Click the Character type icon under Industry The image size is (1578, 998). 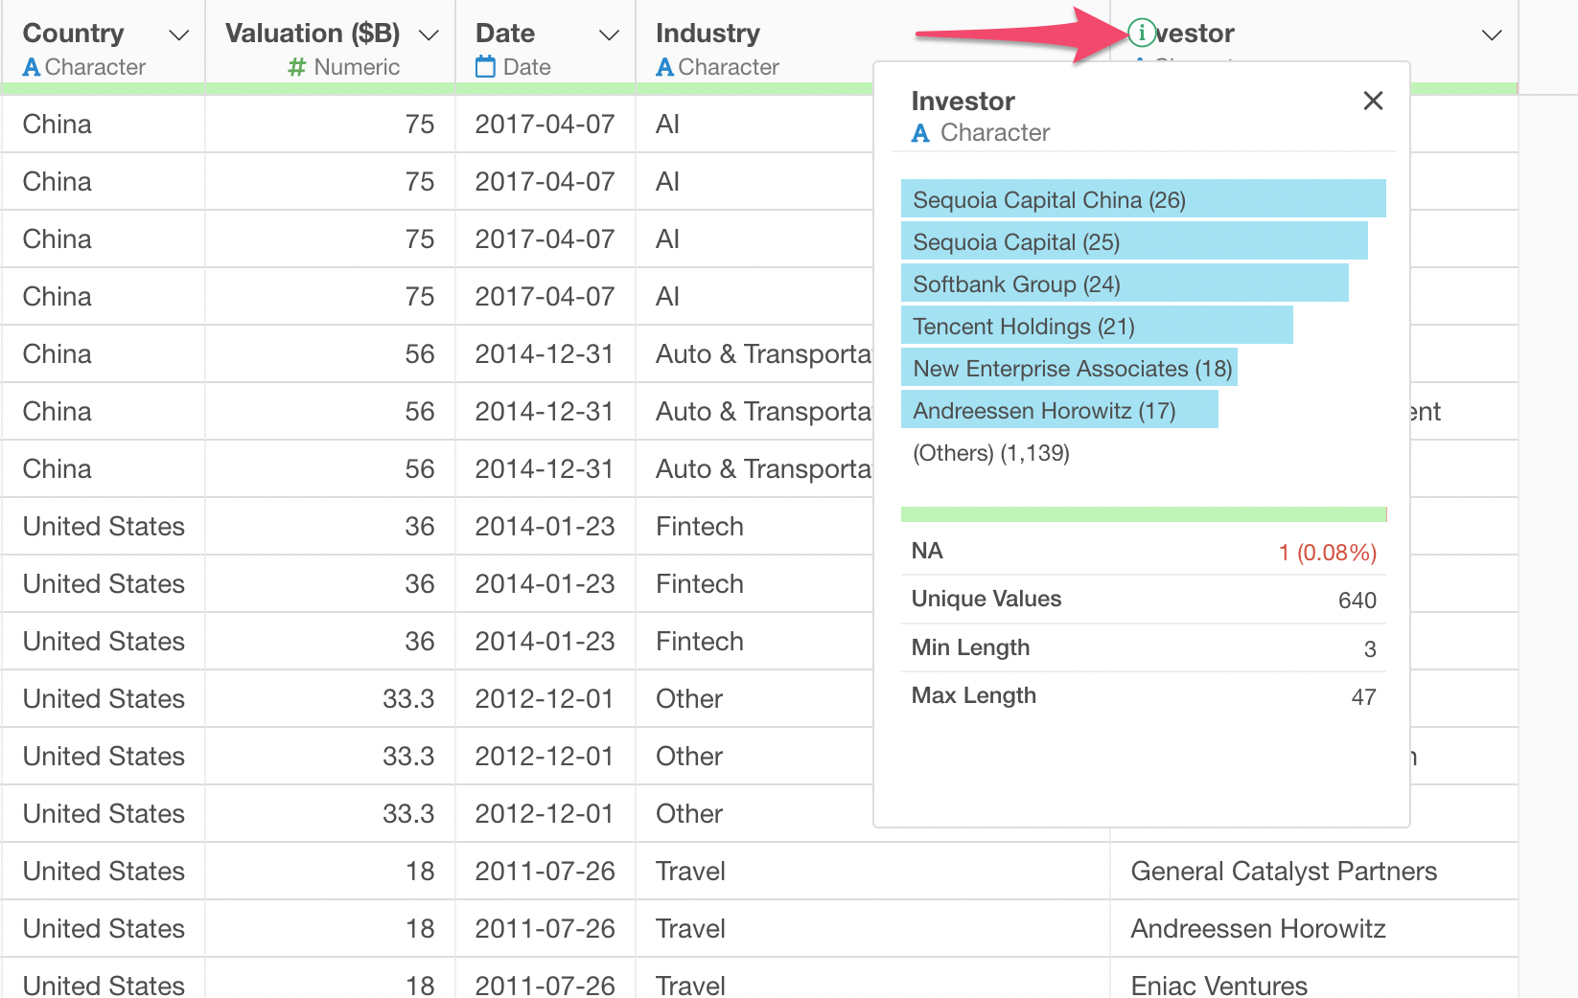click(x=664, y=68)
